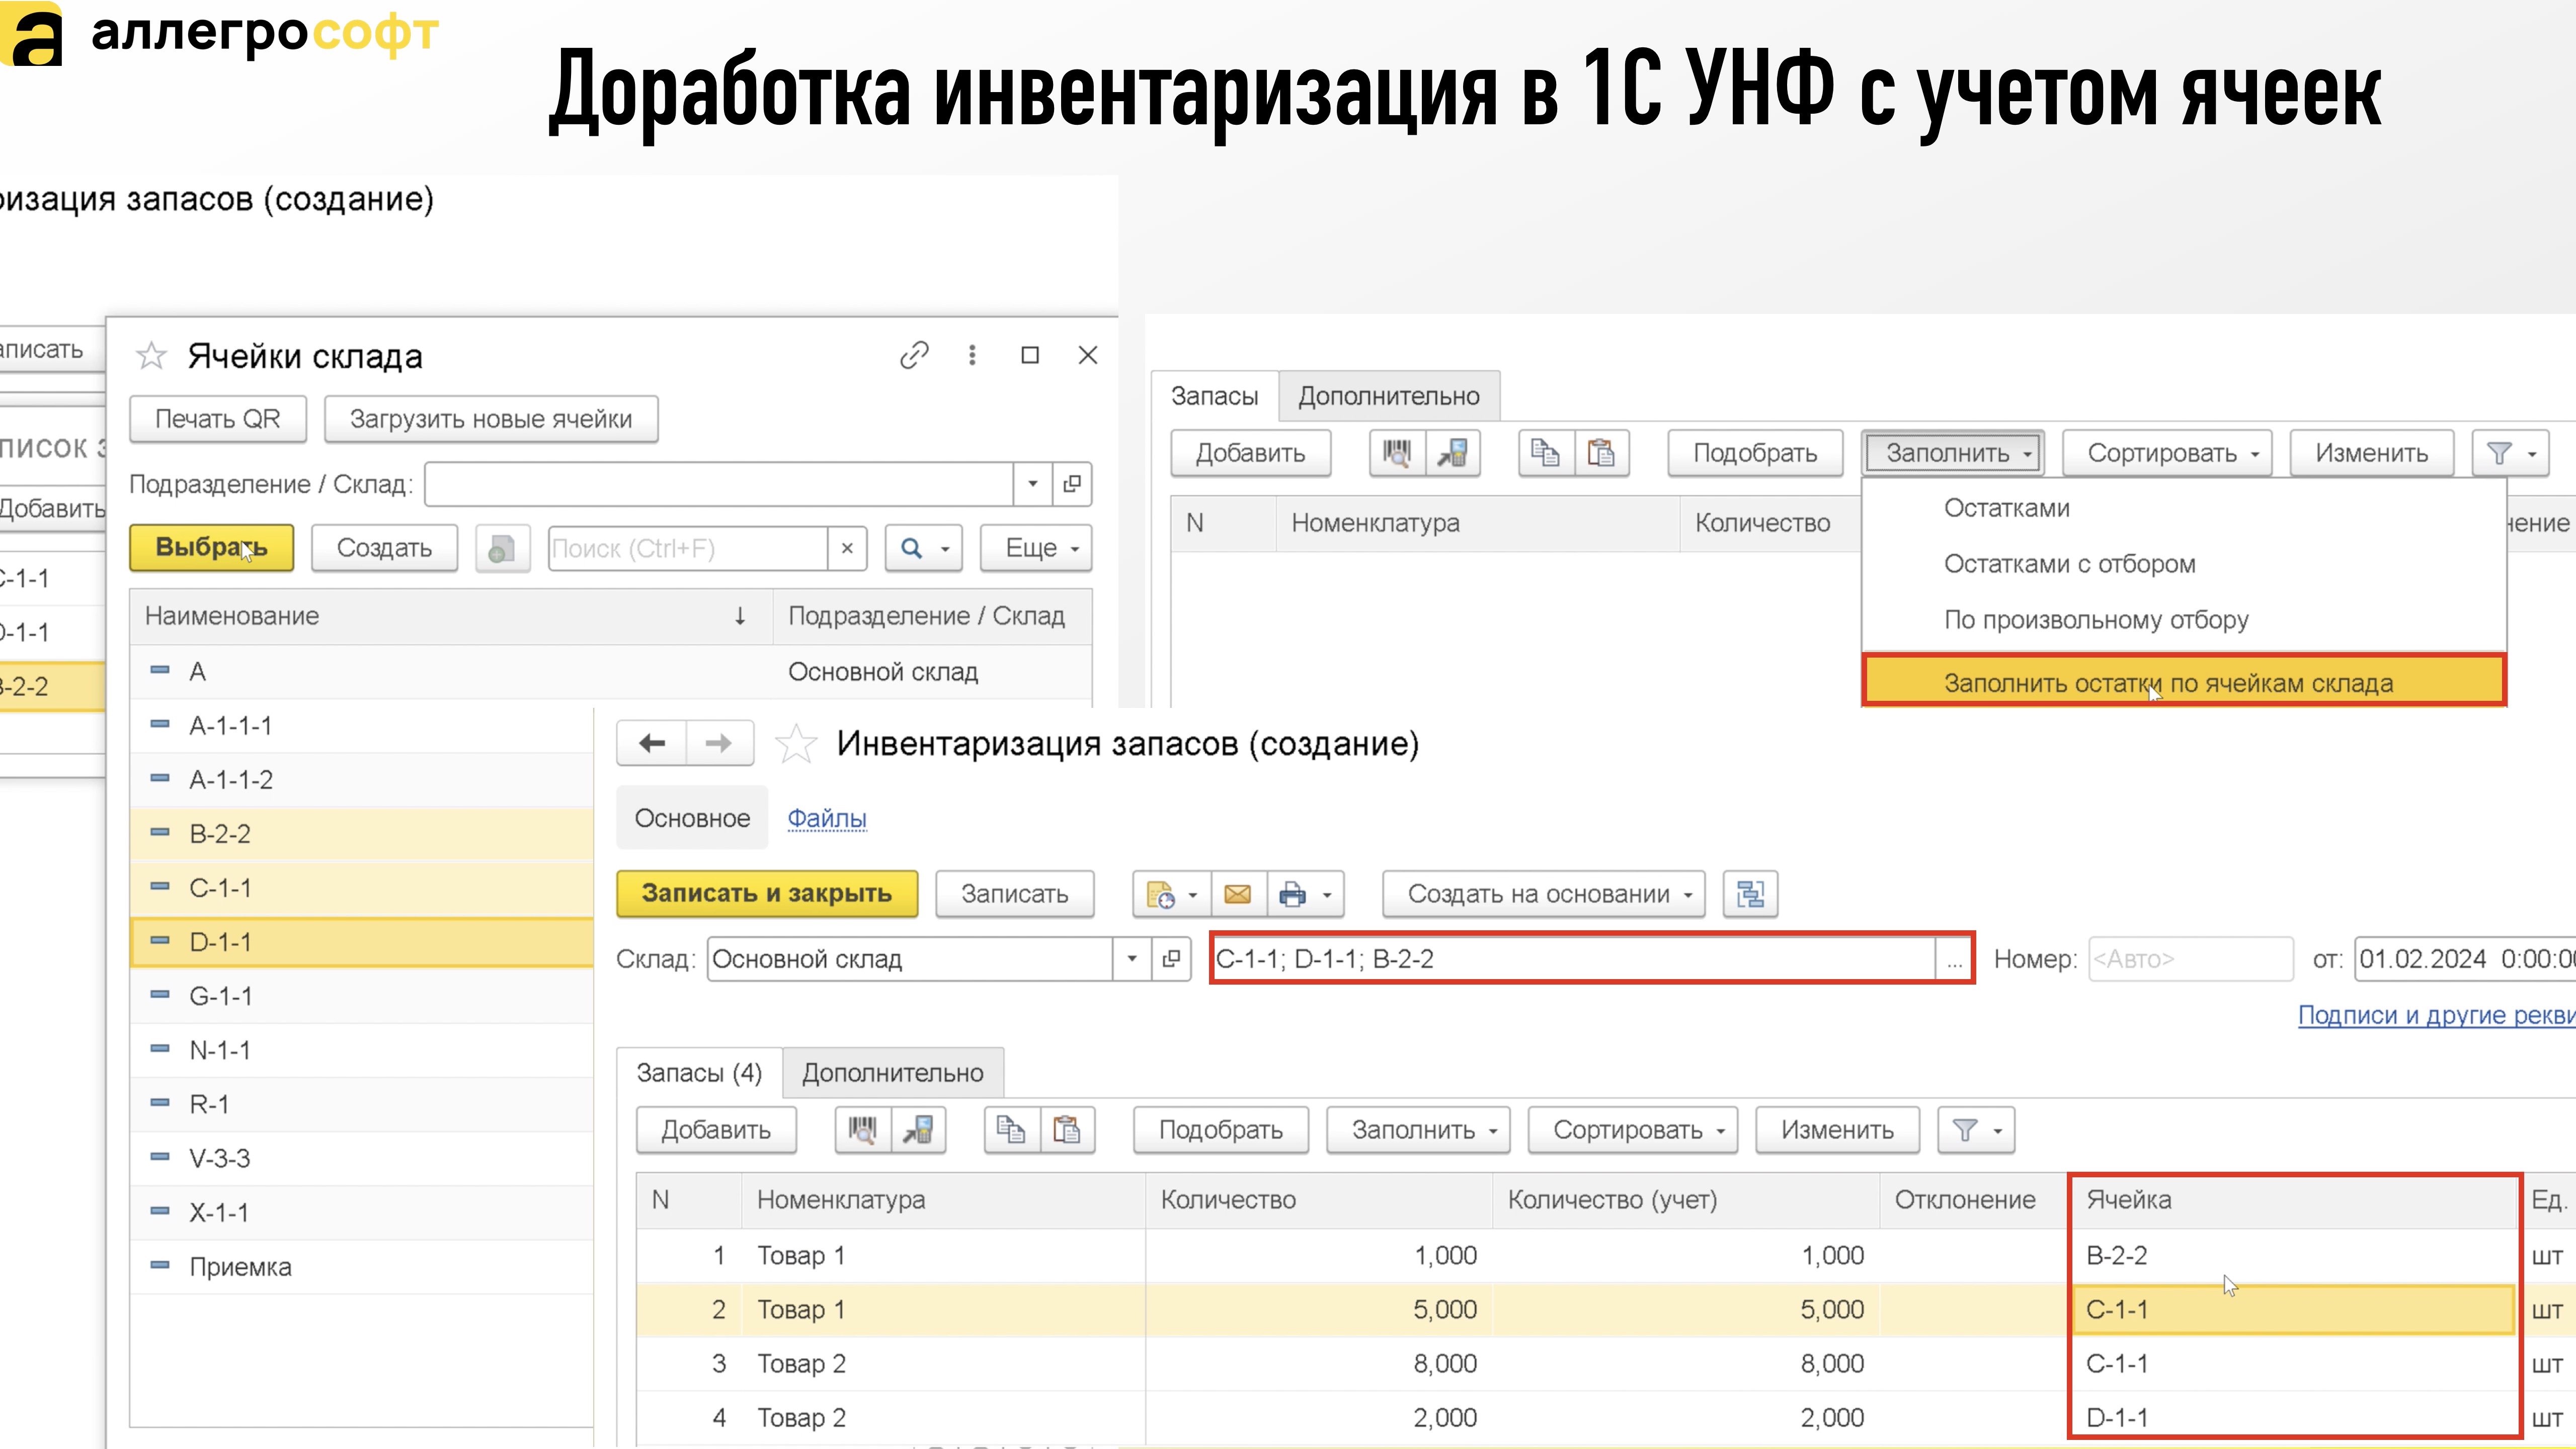Click the printer icon in the document toolbar
Screen dimensions: 2576x1449
(1305, 894)
